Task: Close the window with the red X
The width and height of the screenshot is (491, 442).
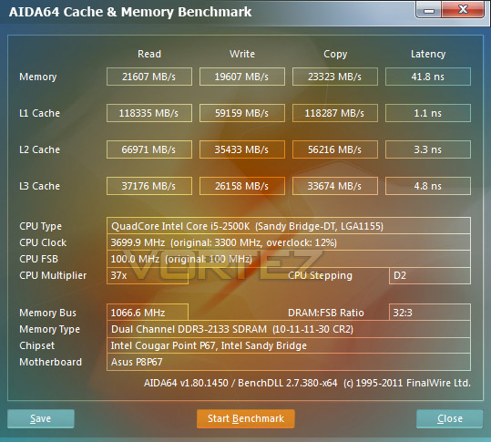Action: click(x=463, y=10)
